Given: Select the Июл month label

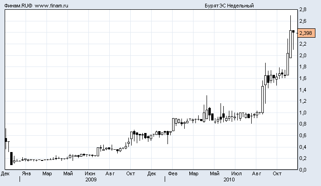Looking at the screenshot, I should pyautogui.click(x=236, y=173).
